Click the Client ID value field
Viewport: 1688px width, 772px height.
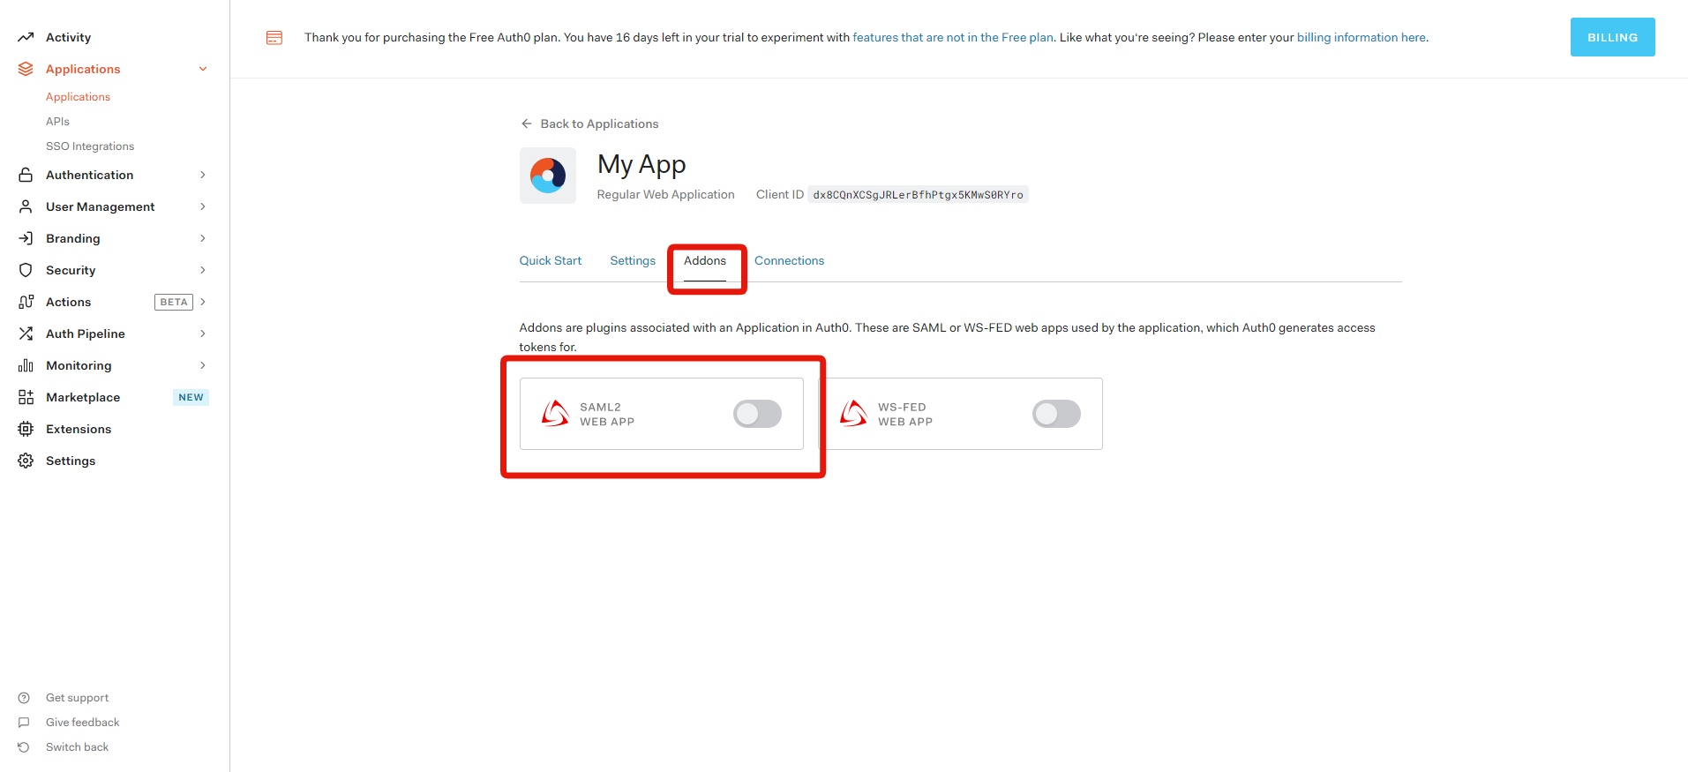click(x=918, y=194)
